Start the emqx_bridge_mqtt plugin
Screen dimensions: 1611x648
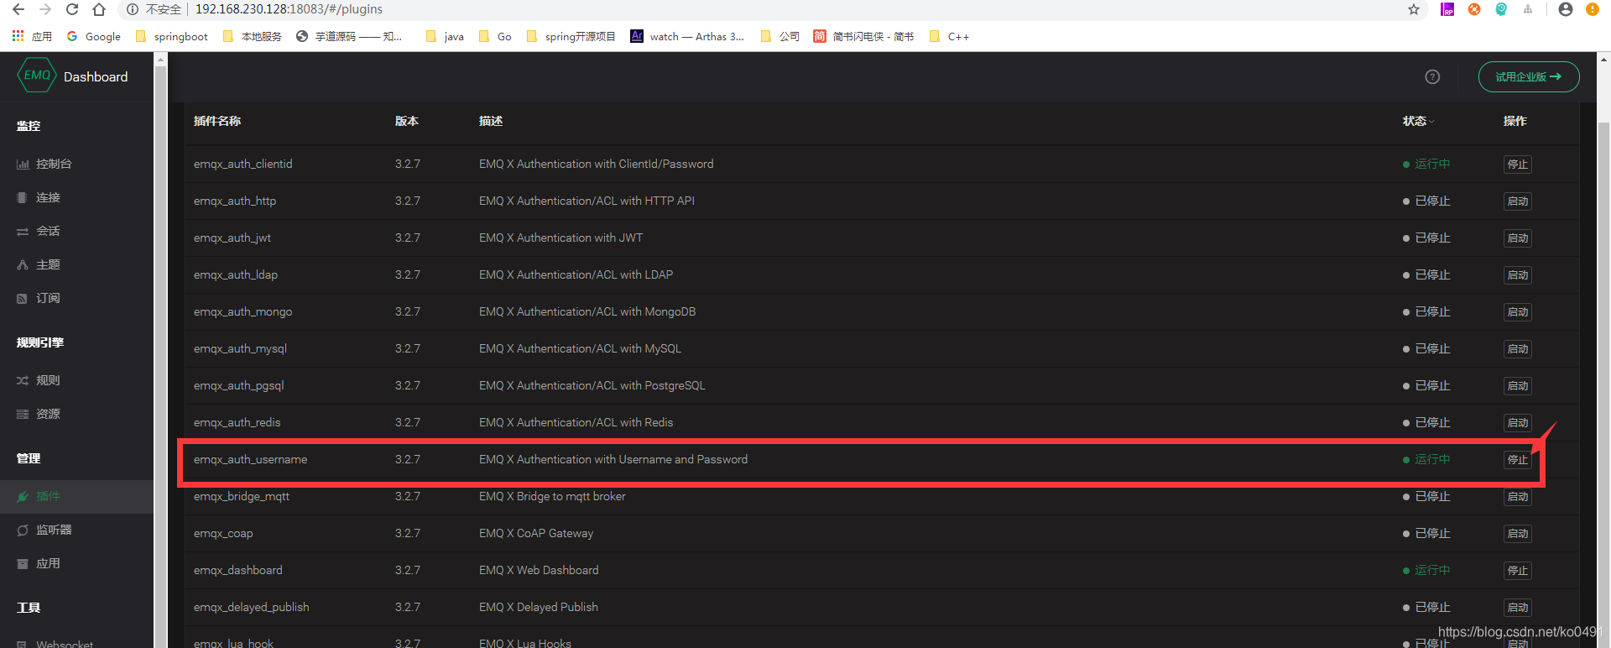1517,497
